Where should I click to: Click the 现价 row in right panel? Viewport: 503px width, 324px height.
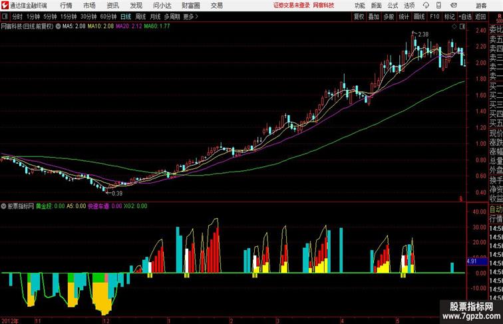click(x=496, y=133)
